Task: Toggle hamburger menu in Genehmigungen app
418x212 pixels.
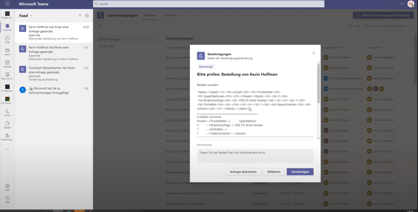Action: [x=101, y=26]
